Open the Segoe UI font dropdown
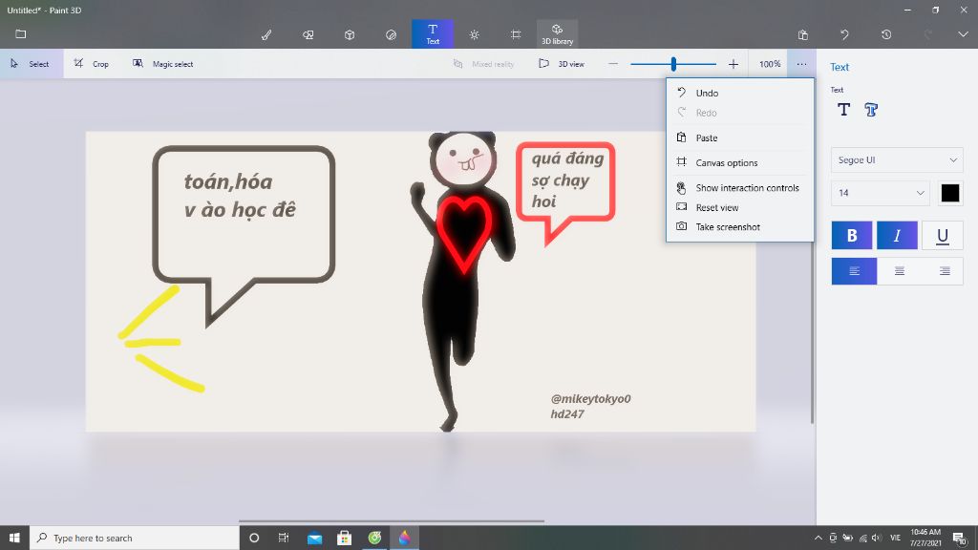Image resolution: width=978 pixels, height=550 pixels. tap(897, 160)
